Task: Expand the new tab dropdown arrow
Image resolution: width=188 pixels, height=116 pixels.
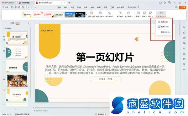Action: point(72,3)
